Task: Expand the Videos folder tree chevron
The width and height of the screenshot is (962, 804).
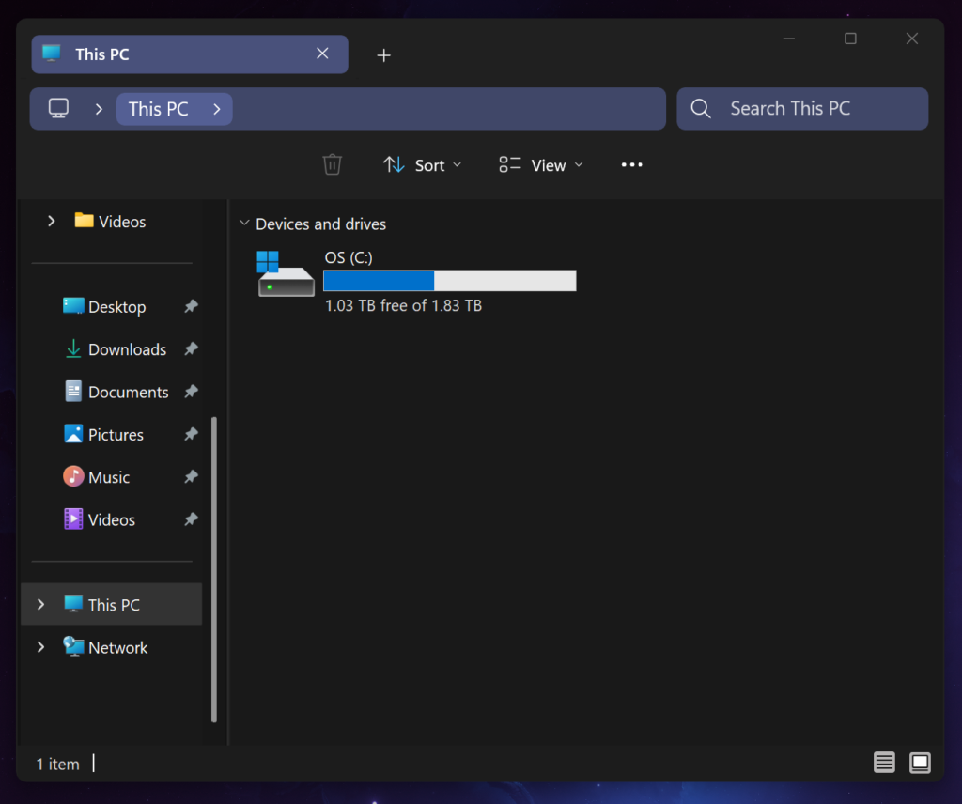Action: 52,221
